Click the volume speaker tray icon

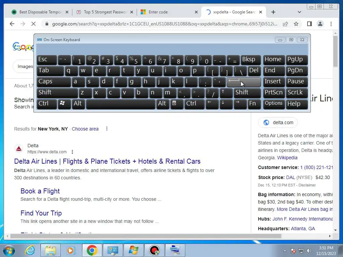[309, 251]
